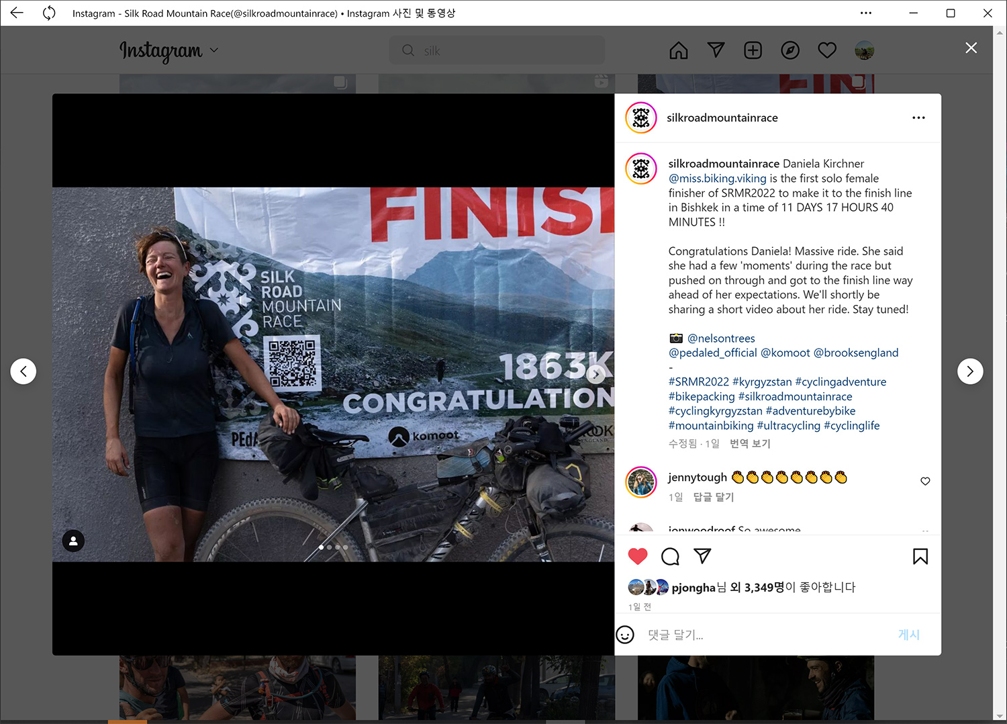Open Explore compass icon

pyautogui.click(x=790, y=50)
